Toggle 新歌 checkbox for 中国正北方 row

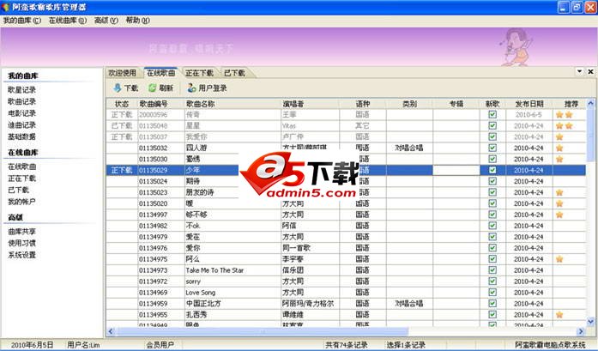tap(492, 303)
